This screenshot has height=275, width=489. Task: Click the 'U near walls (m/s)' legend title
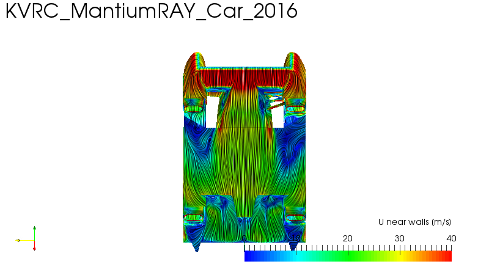[x=414, y=222]
